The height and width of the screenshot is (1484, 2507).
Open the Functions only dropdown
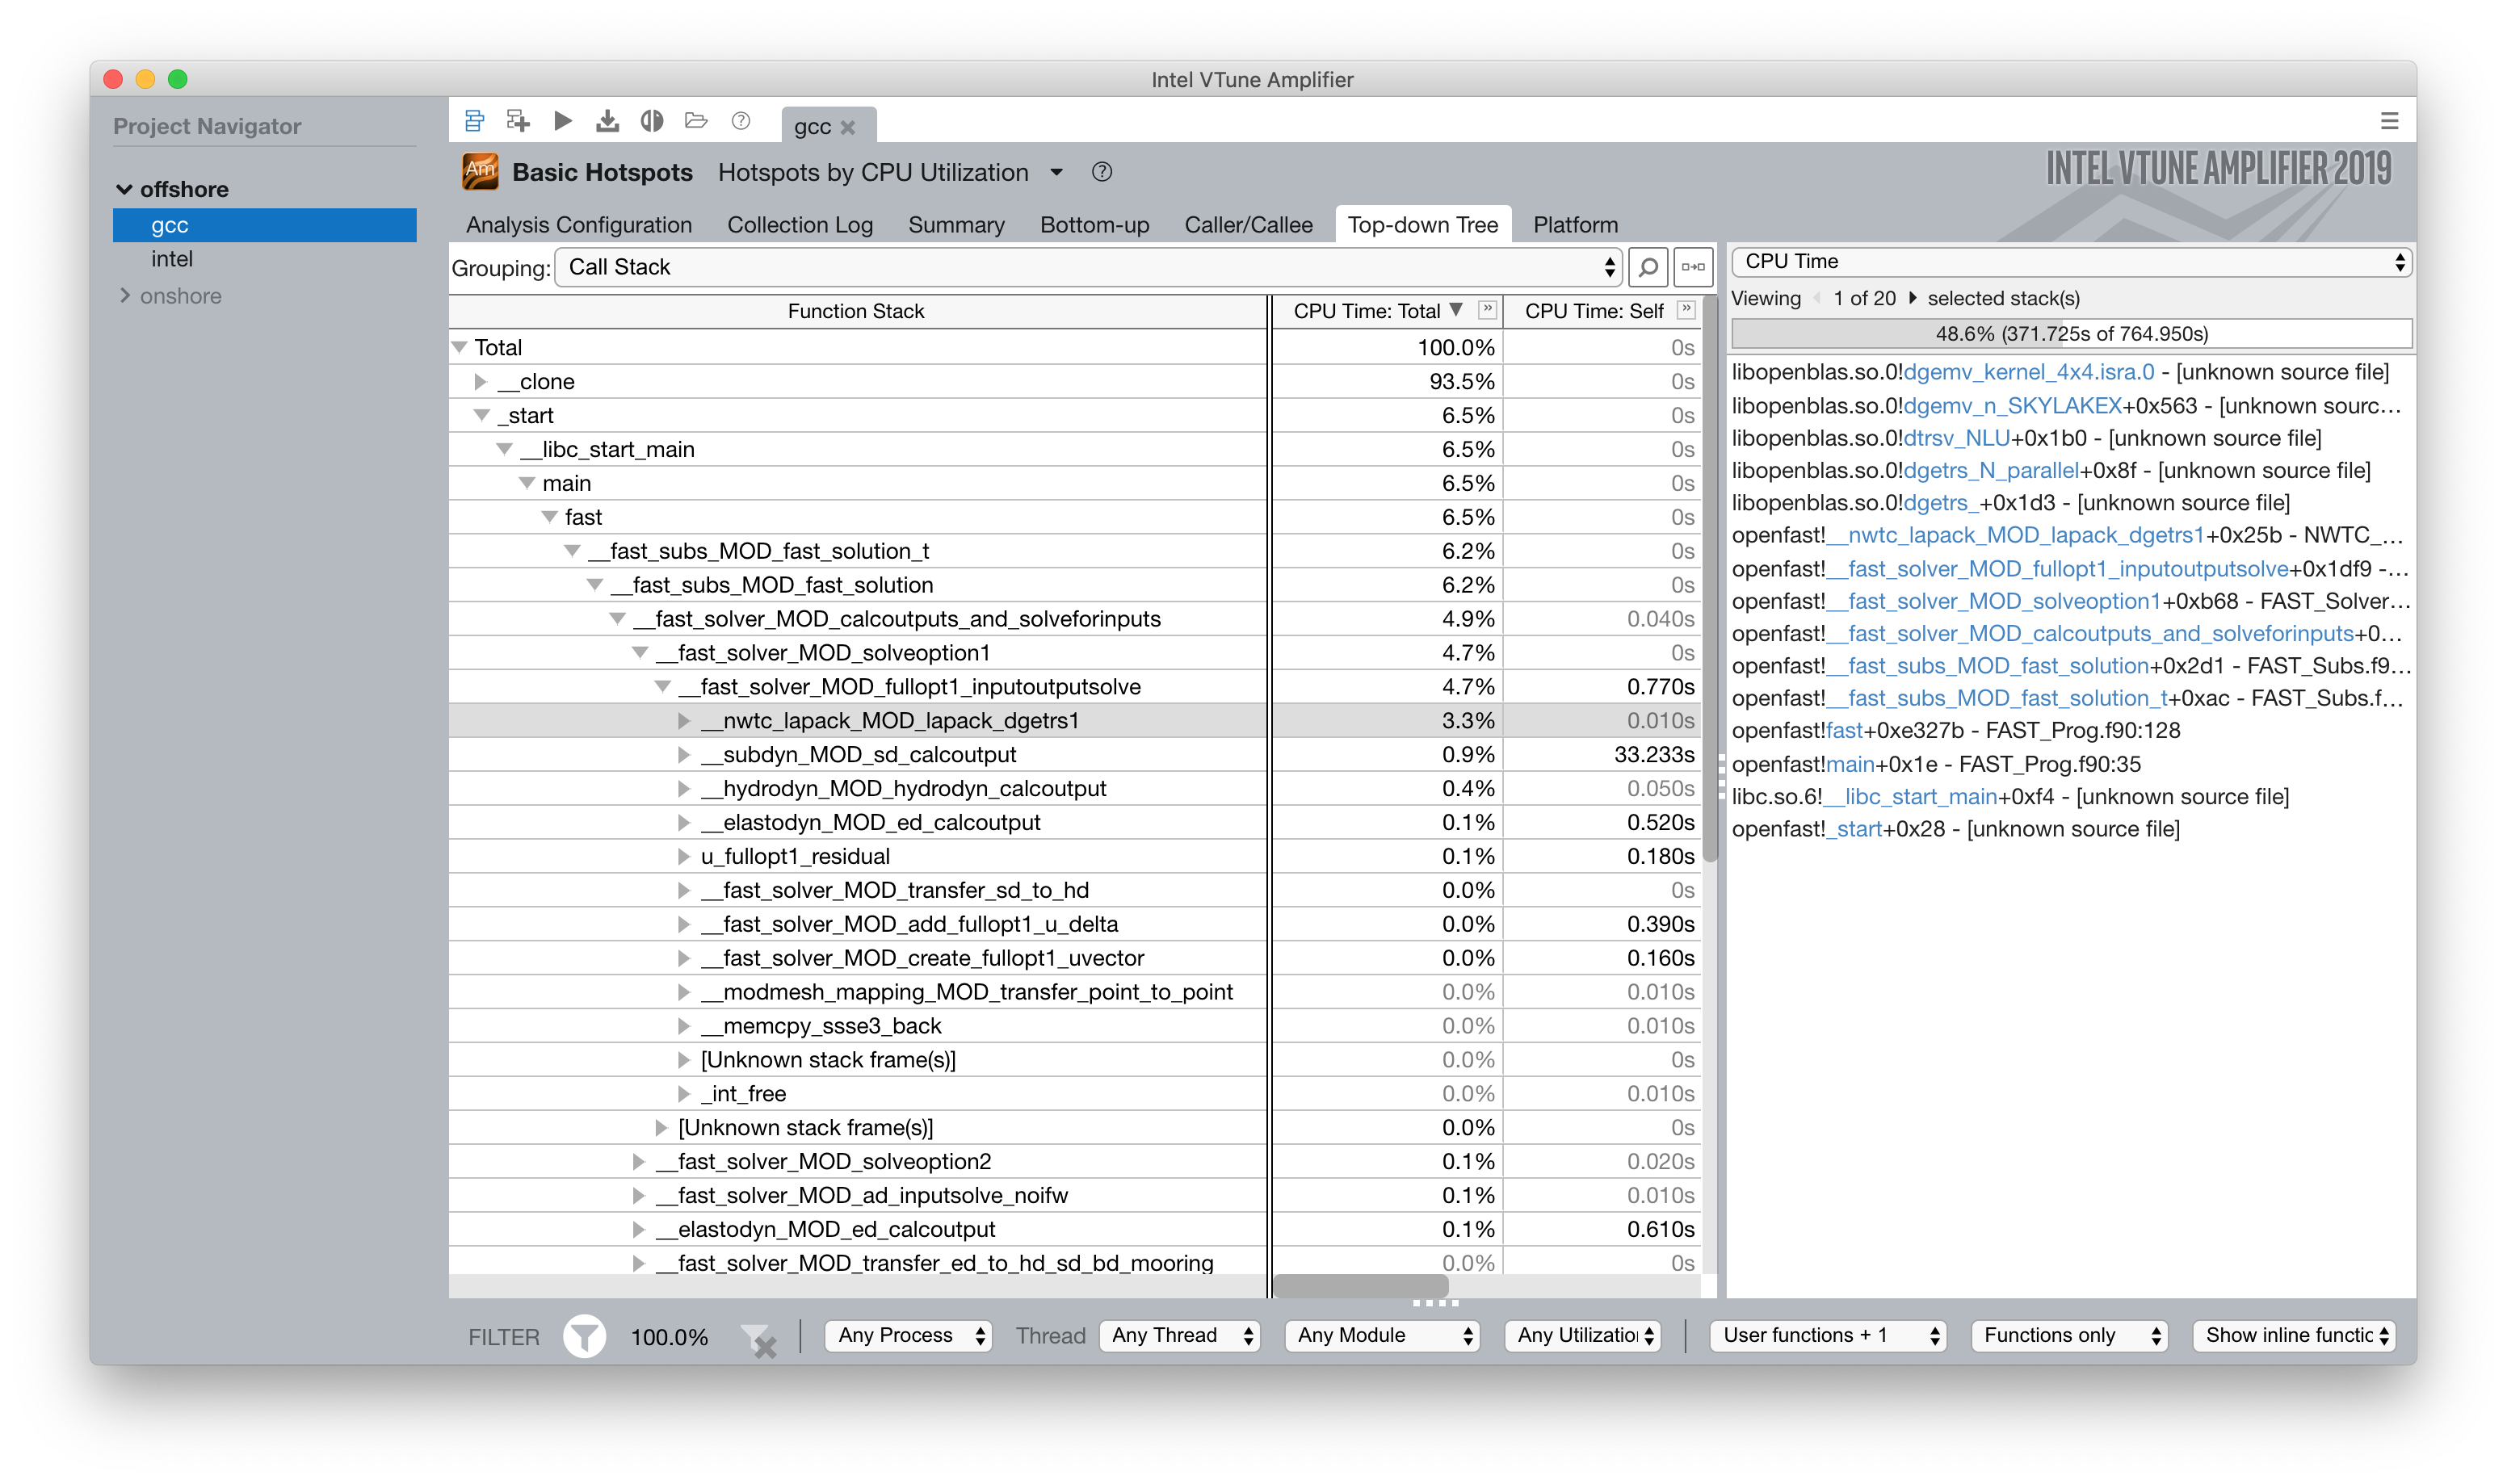(2069, 1336)
